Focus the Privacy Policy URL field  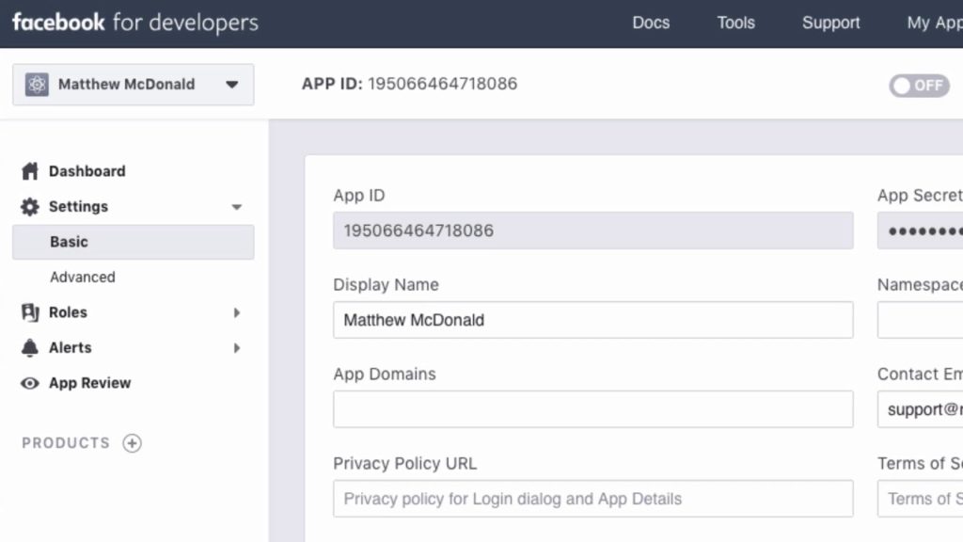coord(593,499)
